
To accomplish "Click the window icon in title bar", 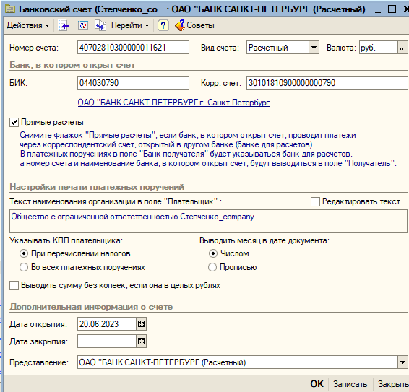I will pyautogui.click(x=10, y=9).
